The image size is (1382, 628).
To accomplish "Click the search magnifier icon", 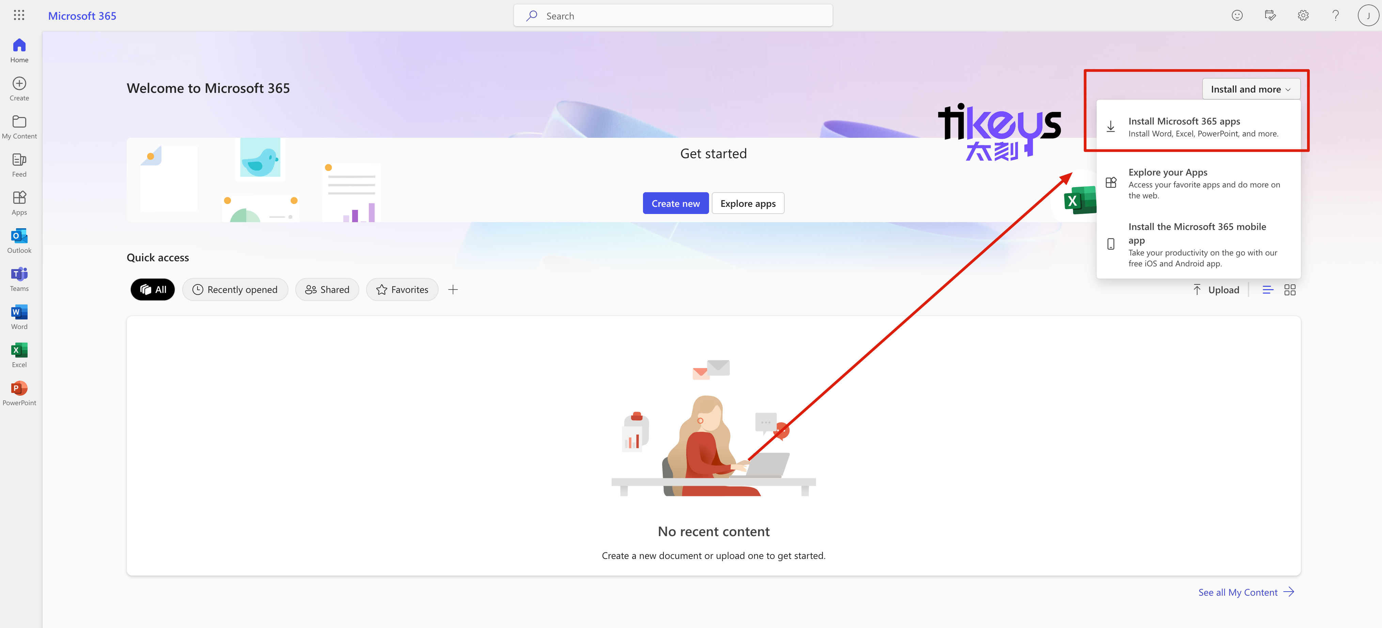I will pyautogui.click(x=532, y=16).
